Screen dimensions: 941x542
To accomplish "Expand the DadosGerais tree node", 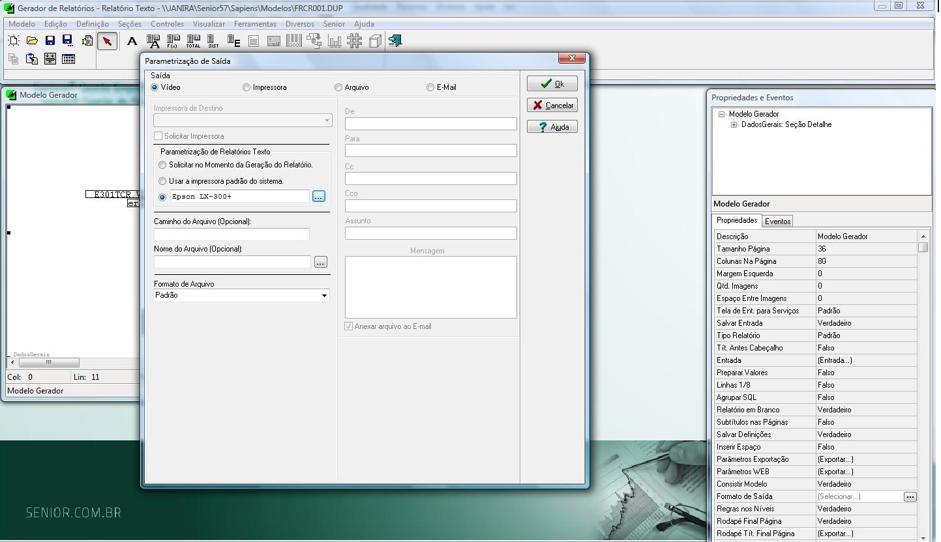I will [x=735, y=125].
